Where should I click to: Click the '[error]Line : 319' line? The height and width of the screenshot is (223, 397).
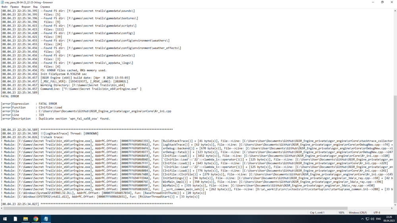pyautogui.click(x=22, y=115)
